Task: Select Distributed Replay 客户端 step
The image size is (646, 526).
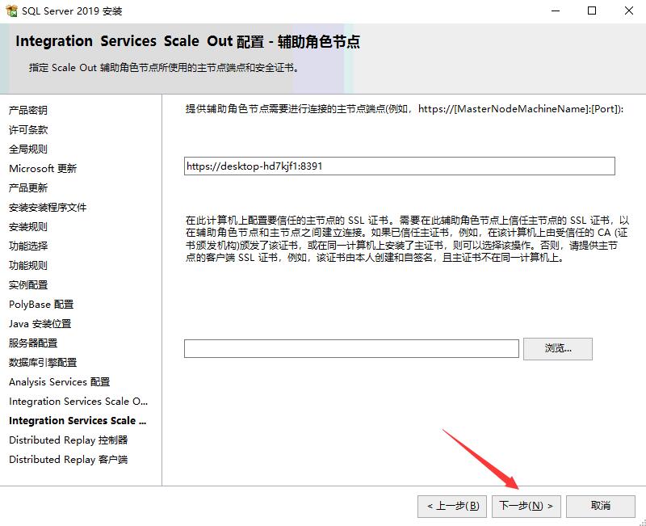Action: 69,460
